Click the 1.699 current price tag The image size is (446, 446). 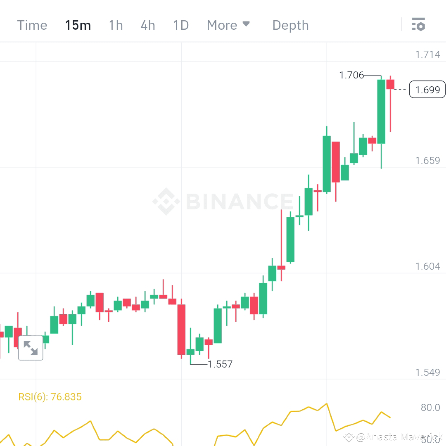(427, 90)
